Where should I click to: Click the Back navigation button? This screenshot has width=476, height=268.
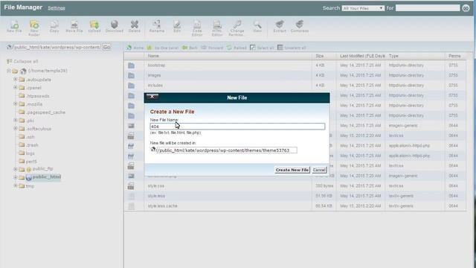tap(190, 48)
